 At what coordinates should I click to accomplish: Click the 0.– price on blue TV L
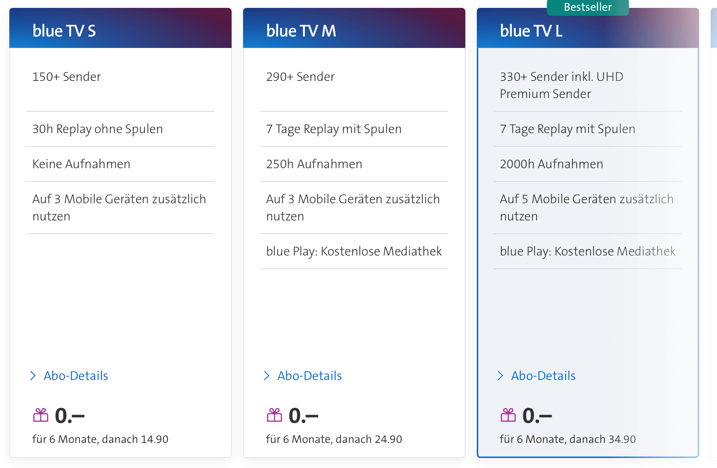[x=537, y=416]
